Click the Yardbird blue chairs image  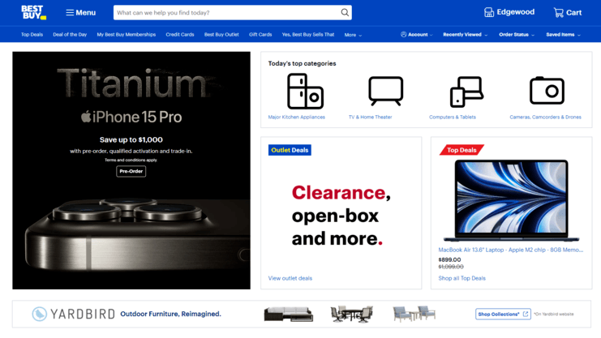414,314
